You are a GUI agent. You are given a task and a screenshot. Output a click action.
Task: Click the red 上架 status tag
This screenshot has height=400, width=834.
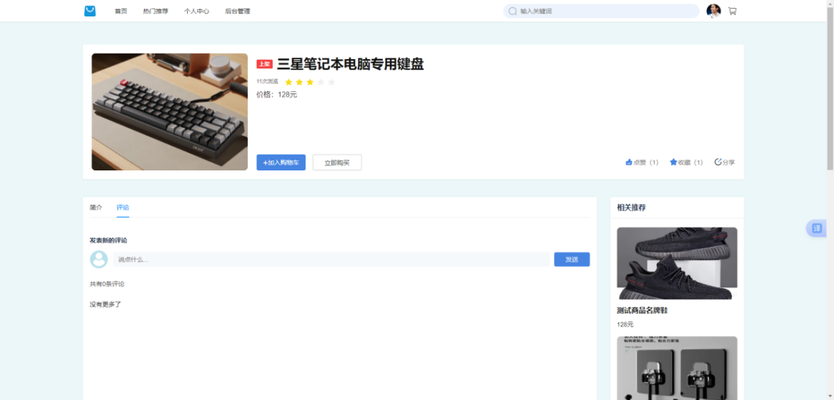tap(264, 63)
